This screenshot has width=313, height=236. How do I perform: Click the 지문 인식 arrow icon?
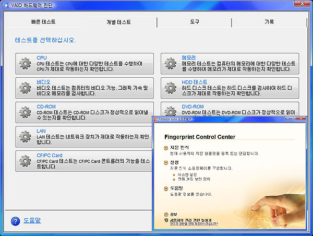click(166, 148)
